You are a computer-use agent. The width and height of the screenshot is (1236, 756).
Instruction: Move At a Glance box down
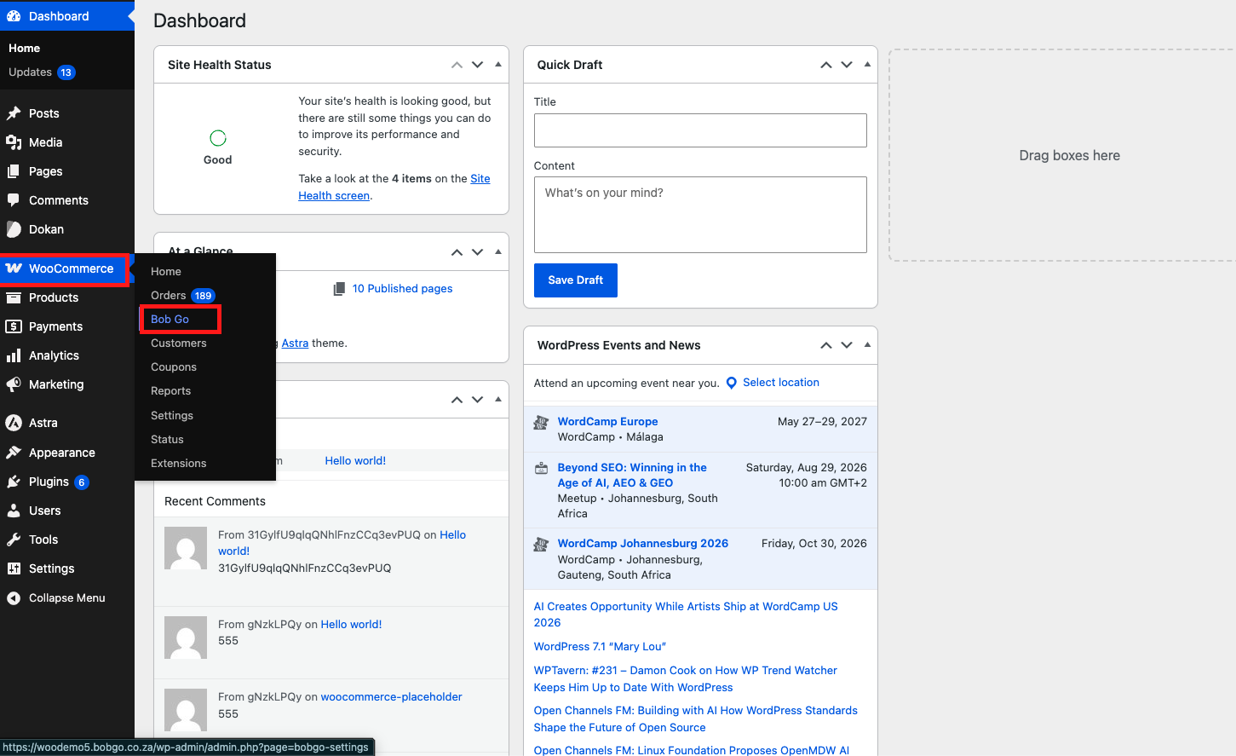478,252
